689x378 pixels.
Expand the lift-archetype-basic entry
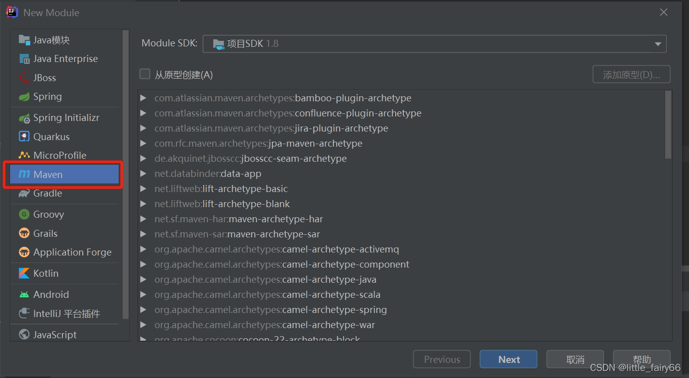coord(143,189)
